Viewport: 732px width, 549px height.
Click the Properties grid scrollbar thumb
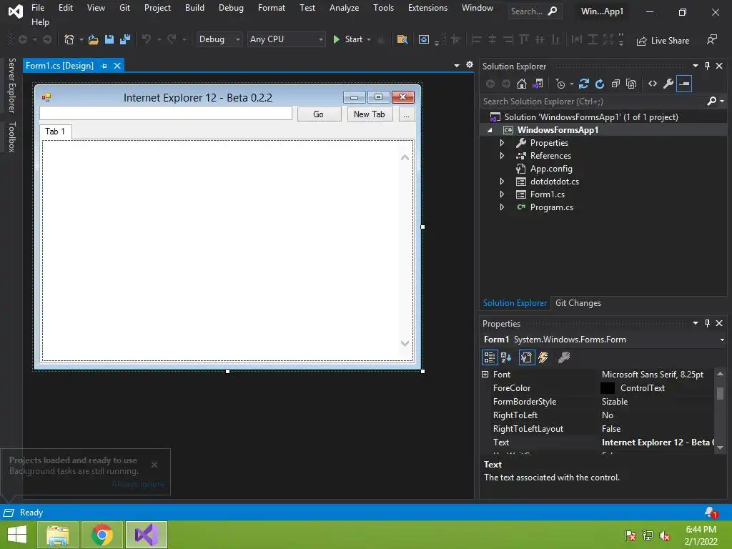point(721,394)
